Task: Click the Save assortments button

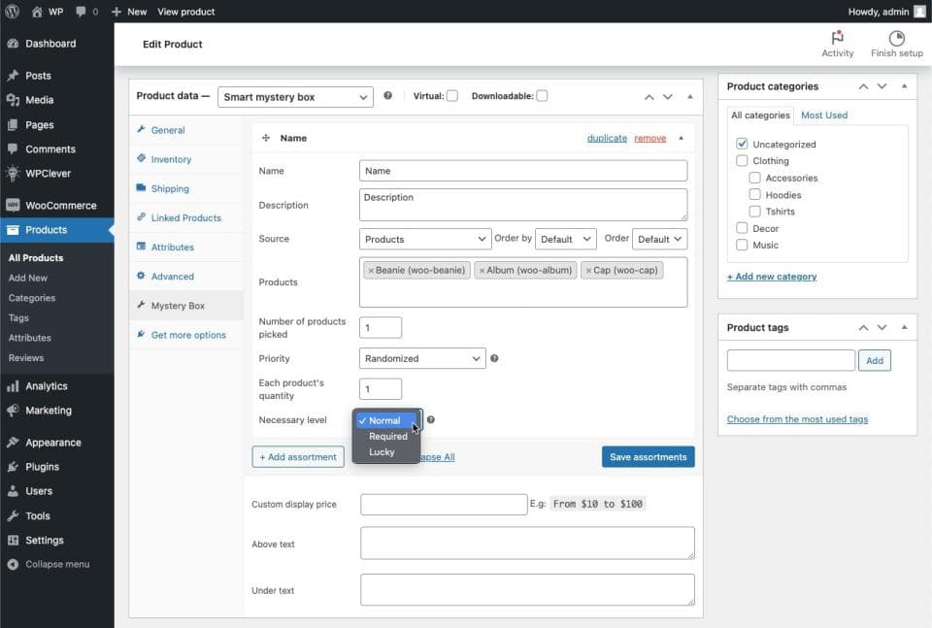Action: (648, 457)
